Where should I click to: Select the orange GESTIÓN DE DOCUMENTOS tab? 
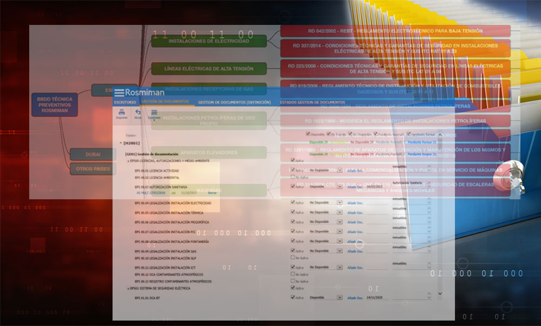click(x=165, y=101)
